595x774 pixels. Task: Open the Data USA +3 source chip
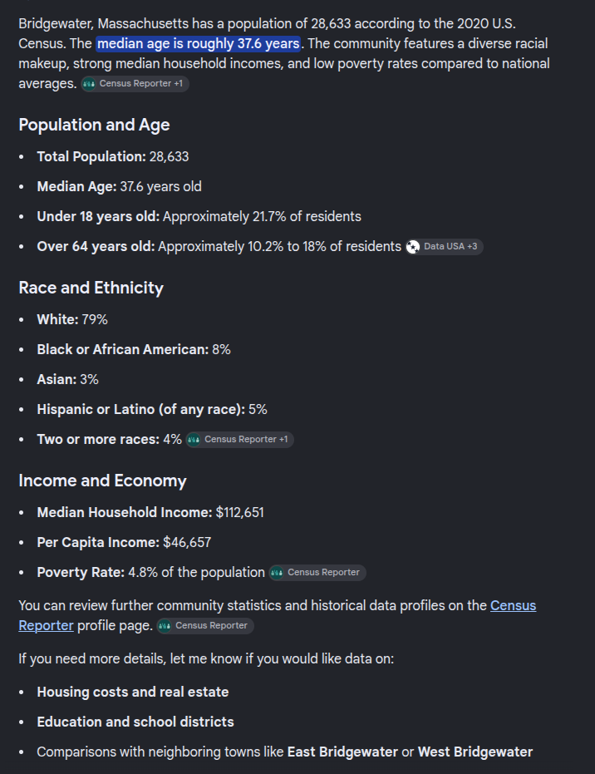coord(444,246)
